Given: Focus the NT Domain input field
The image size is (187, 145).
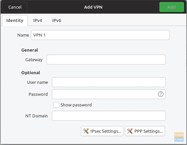Looking at the screenshot, I should 109,116.
